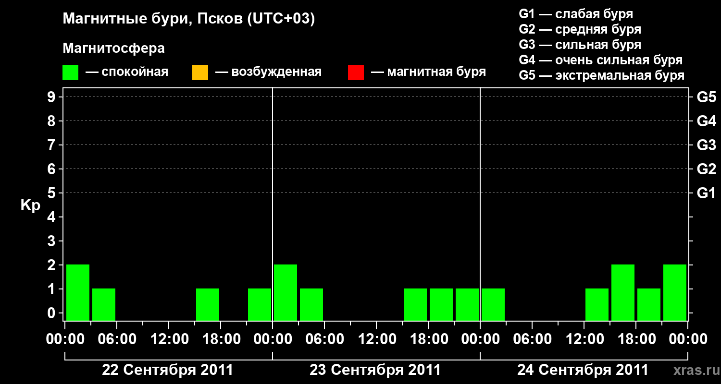Click the Kp axis value '3'

tap(52, 241)
